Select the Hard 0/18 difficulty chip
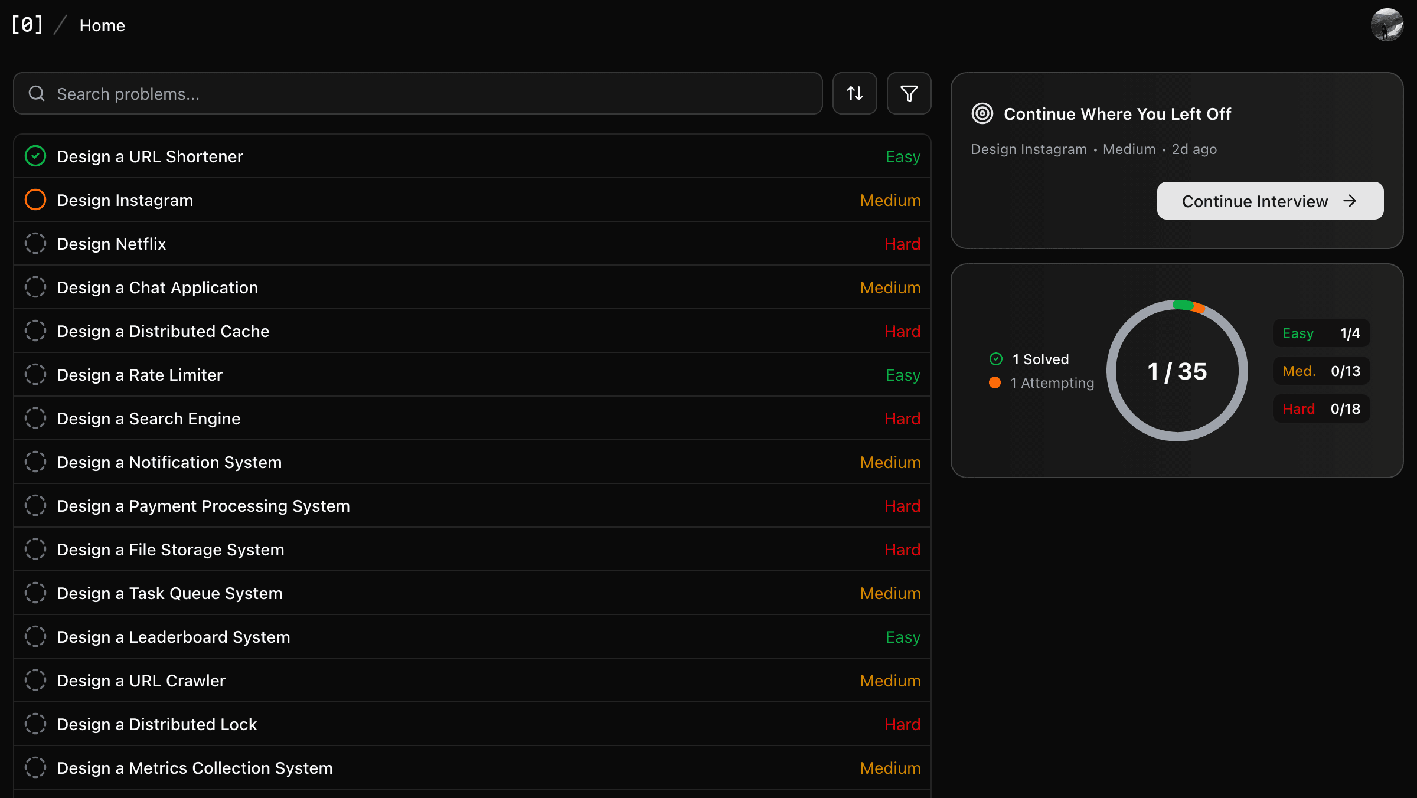Image resolution: width=1417 pixels, height=798 pixels. (x=1321, y=409)
